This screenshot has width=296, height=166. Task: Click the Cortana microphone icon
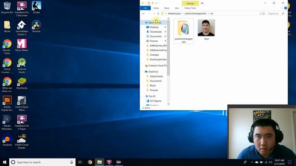(72, 162)
